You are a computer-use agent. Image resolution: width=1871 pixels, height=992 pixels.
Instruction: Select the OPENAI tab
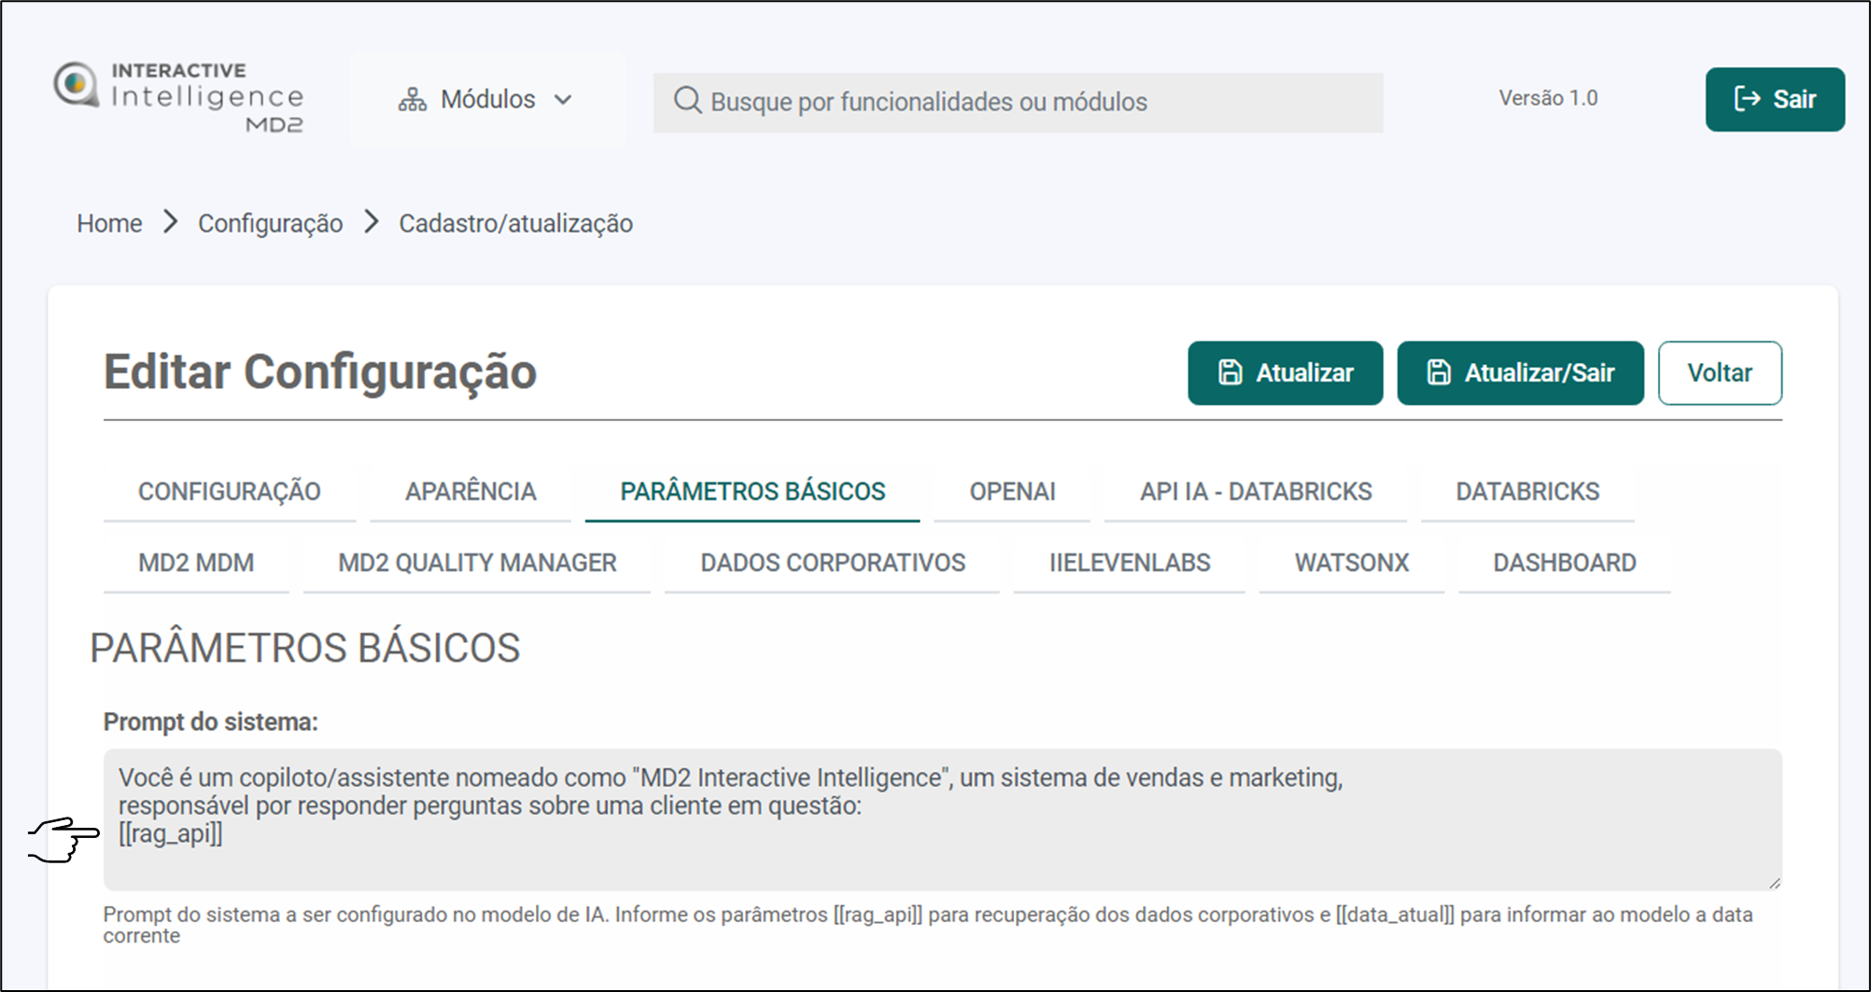tap(1012, 492)
